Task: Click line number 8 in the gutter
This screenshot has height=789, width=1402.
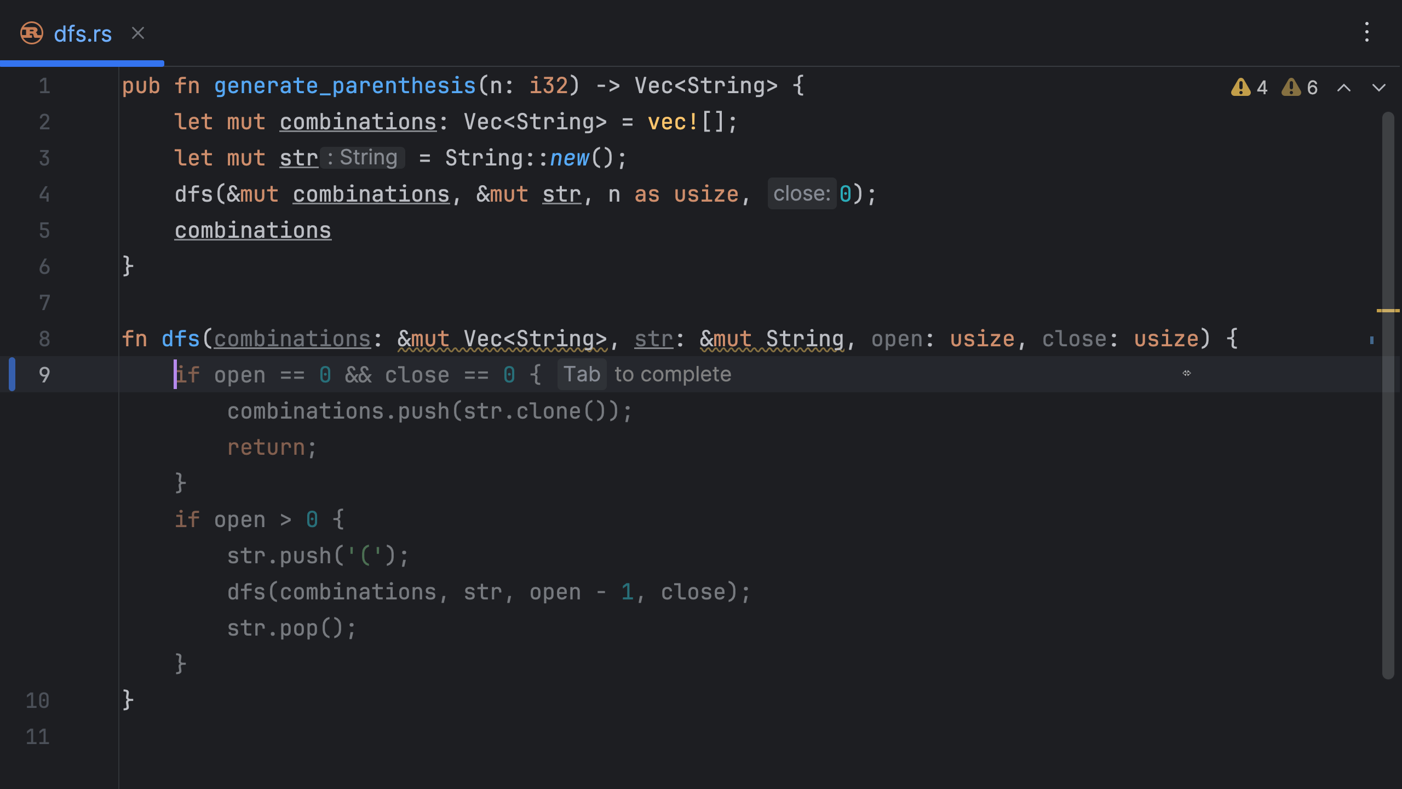Action: (44, 339)
